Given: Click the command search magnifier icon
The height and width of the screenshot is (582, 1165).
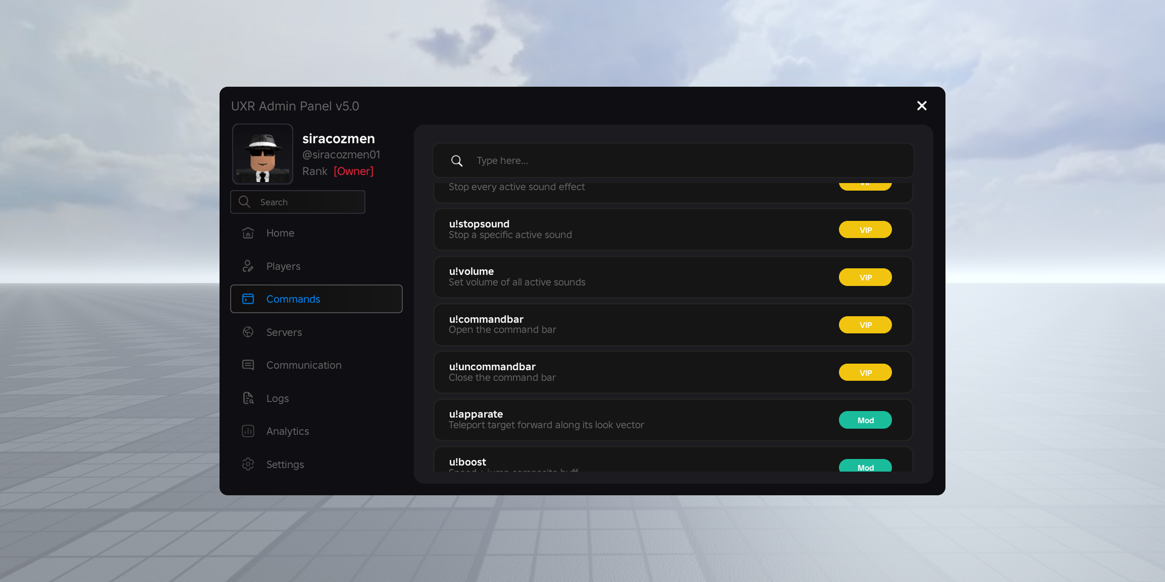Looking at the screenshot, I should click(457, 160).
